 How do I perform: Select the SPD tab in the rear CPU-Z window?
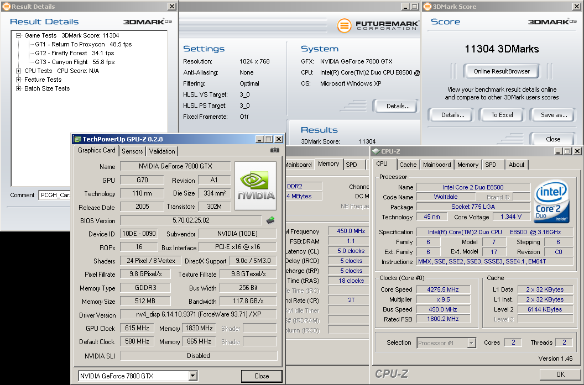click(351, 165)
